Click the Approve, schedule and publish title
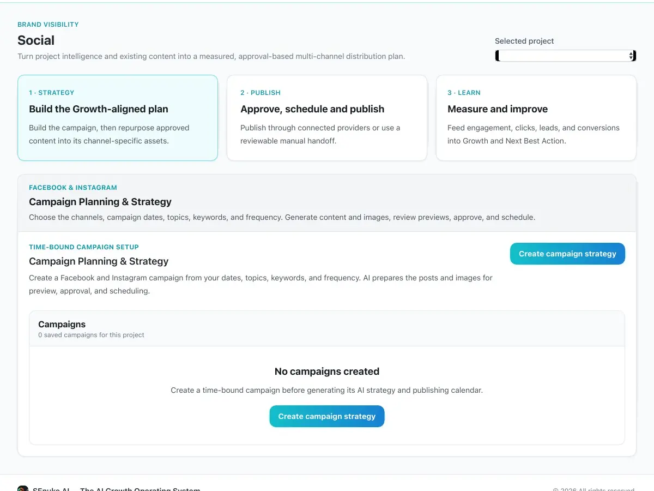The width and height of the screenshot is (654, 491). 312,109
